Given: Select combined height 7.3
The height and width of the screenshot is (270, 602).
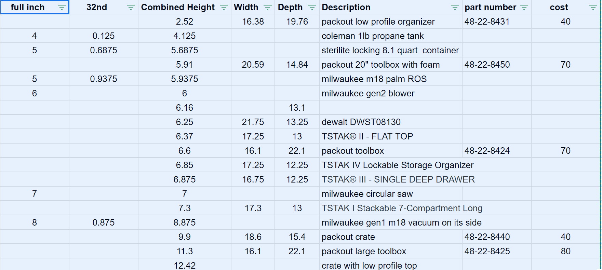Looking at the screenshot, I should click(185, 208).
